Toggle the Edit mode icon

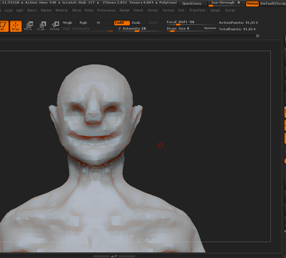tap(4, 26)
